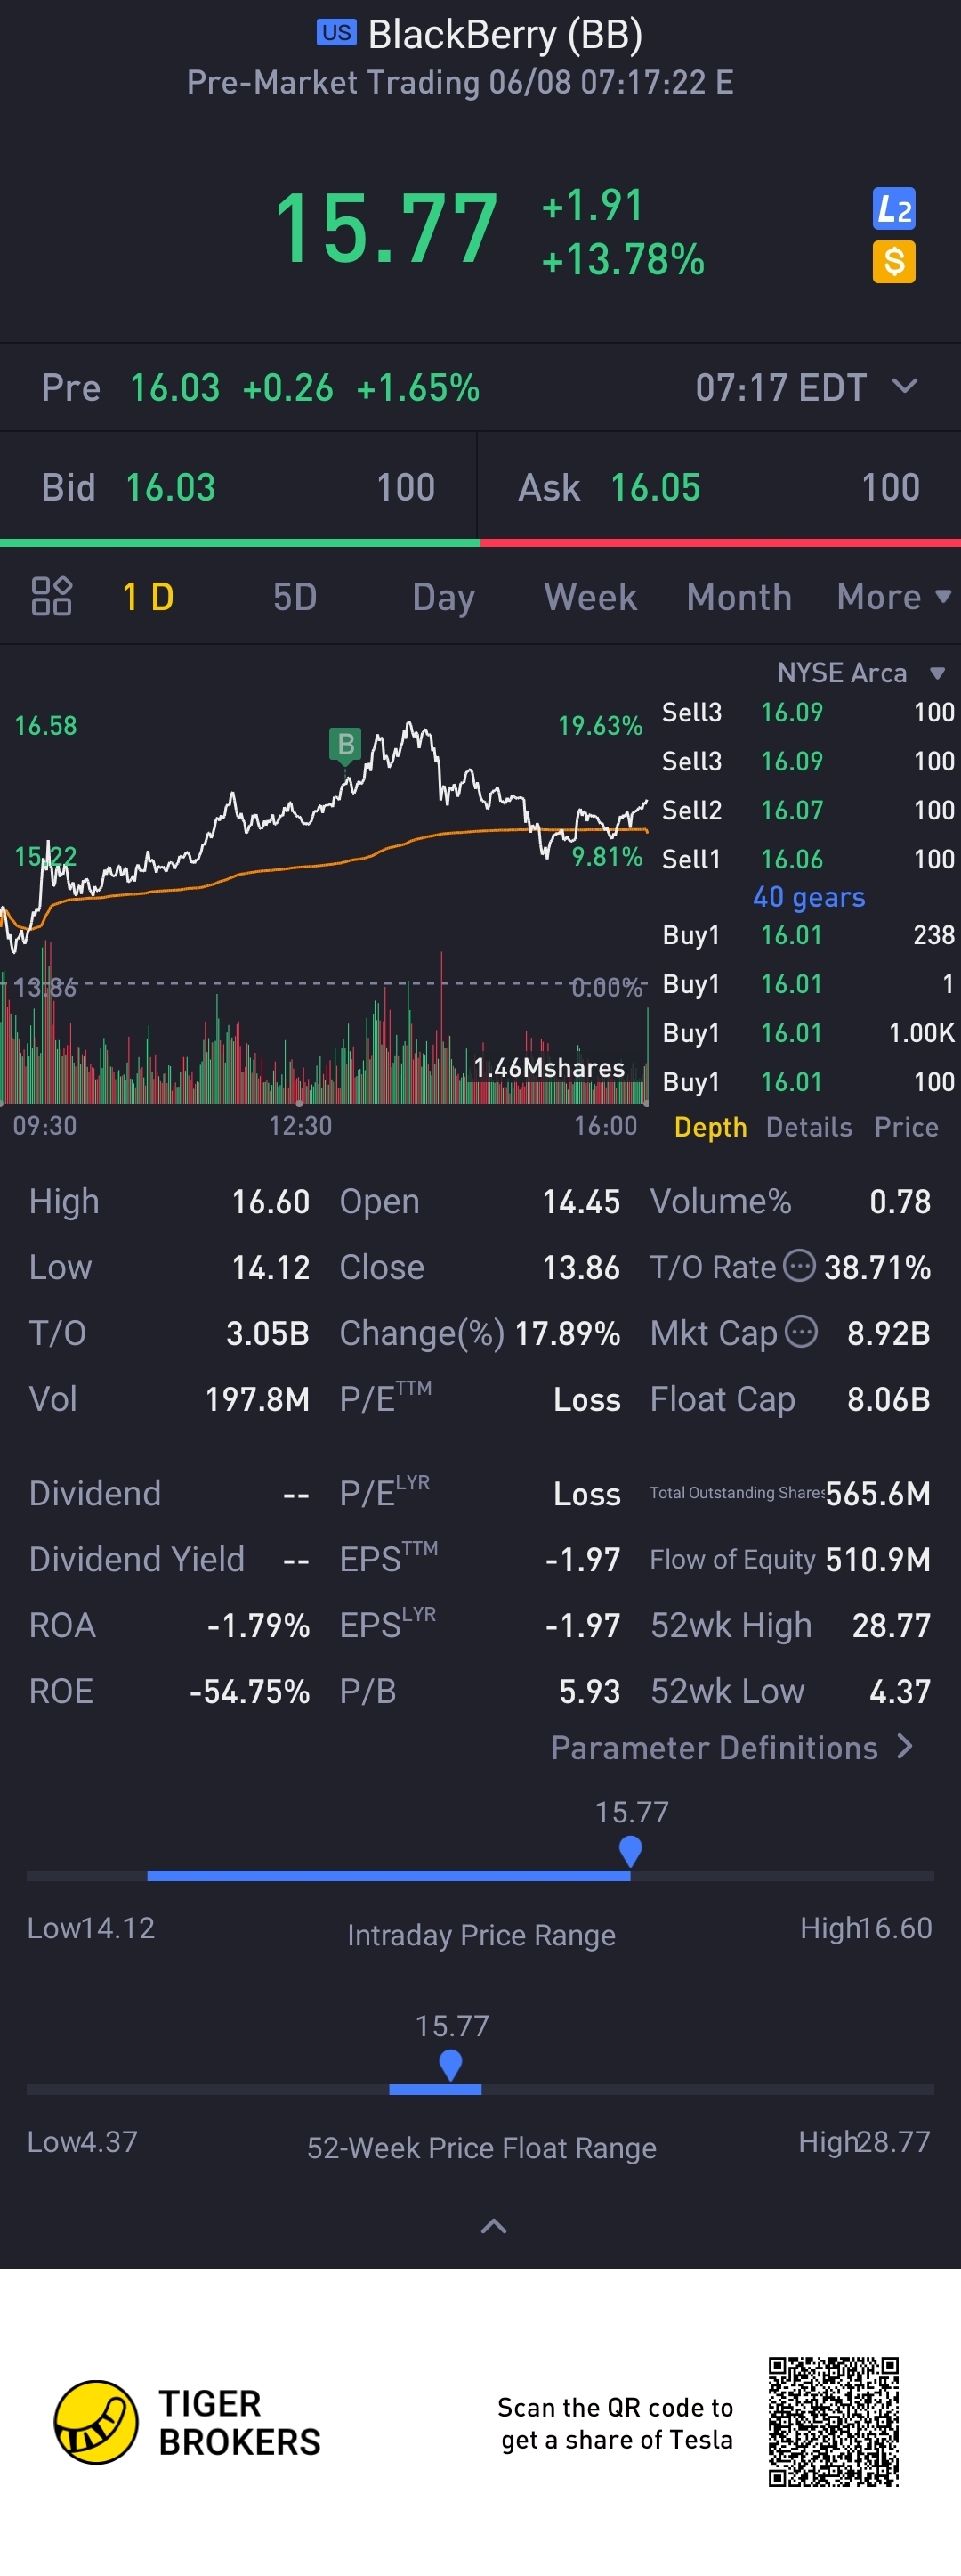Select the Details order book tab
The width and height of the screenshot is (961, 2576).
[x=808, y=1127]
